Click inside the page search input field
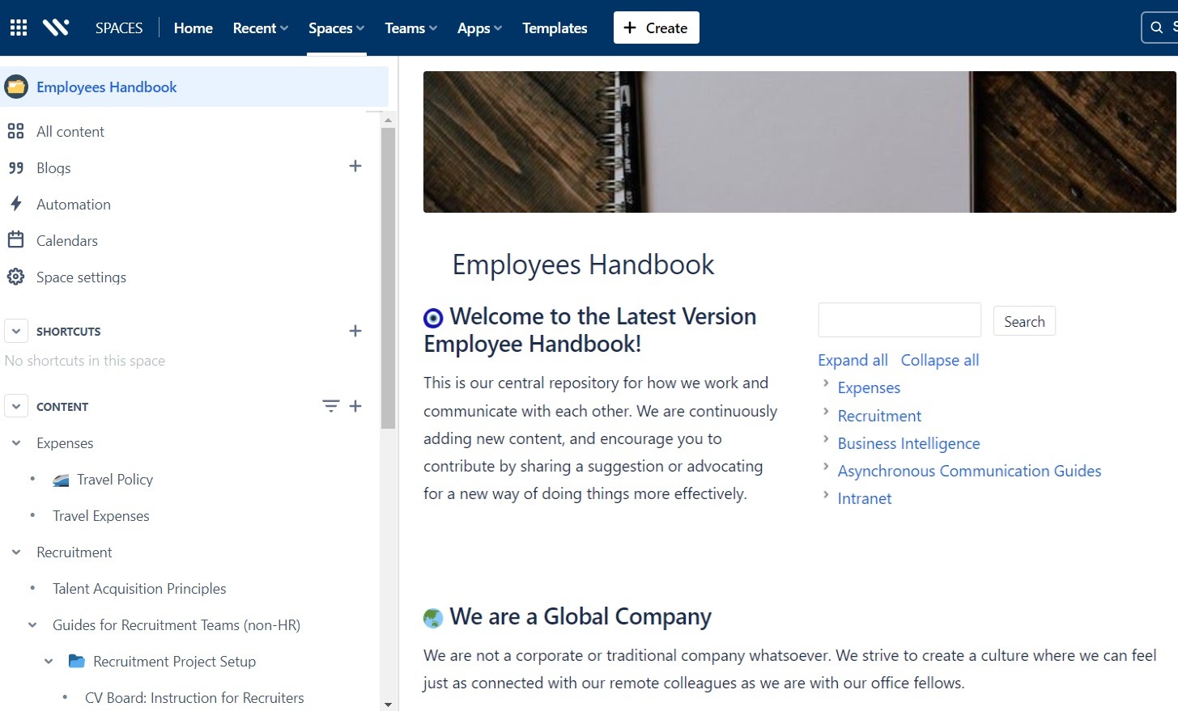 (899, 320)
